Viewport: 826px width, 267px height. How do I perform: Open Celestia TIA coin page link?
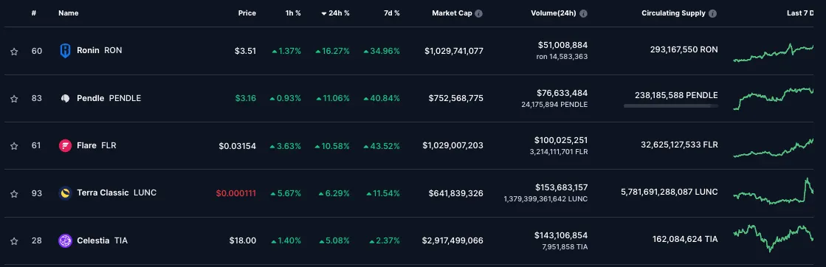pos(102,240)
